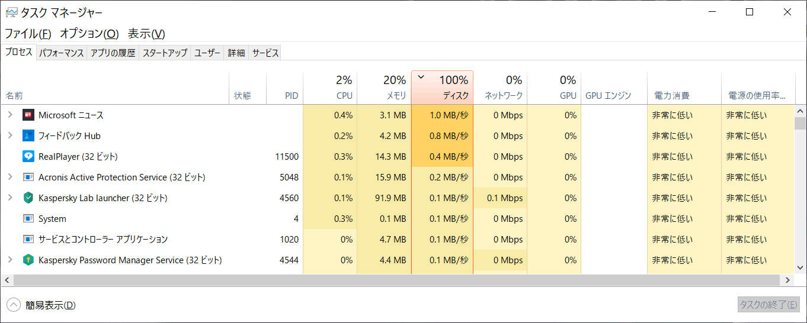
Task: Click the 14.3 MB memory cell
Action: point(384,156)
